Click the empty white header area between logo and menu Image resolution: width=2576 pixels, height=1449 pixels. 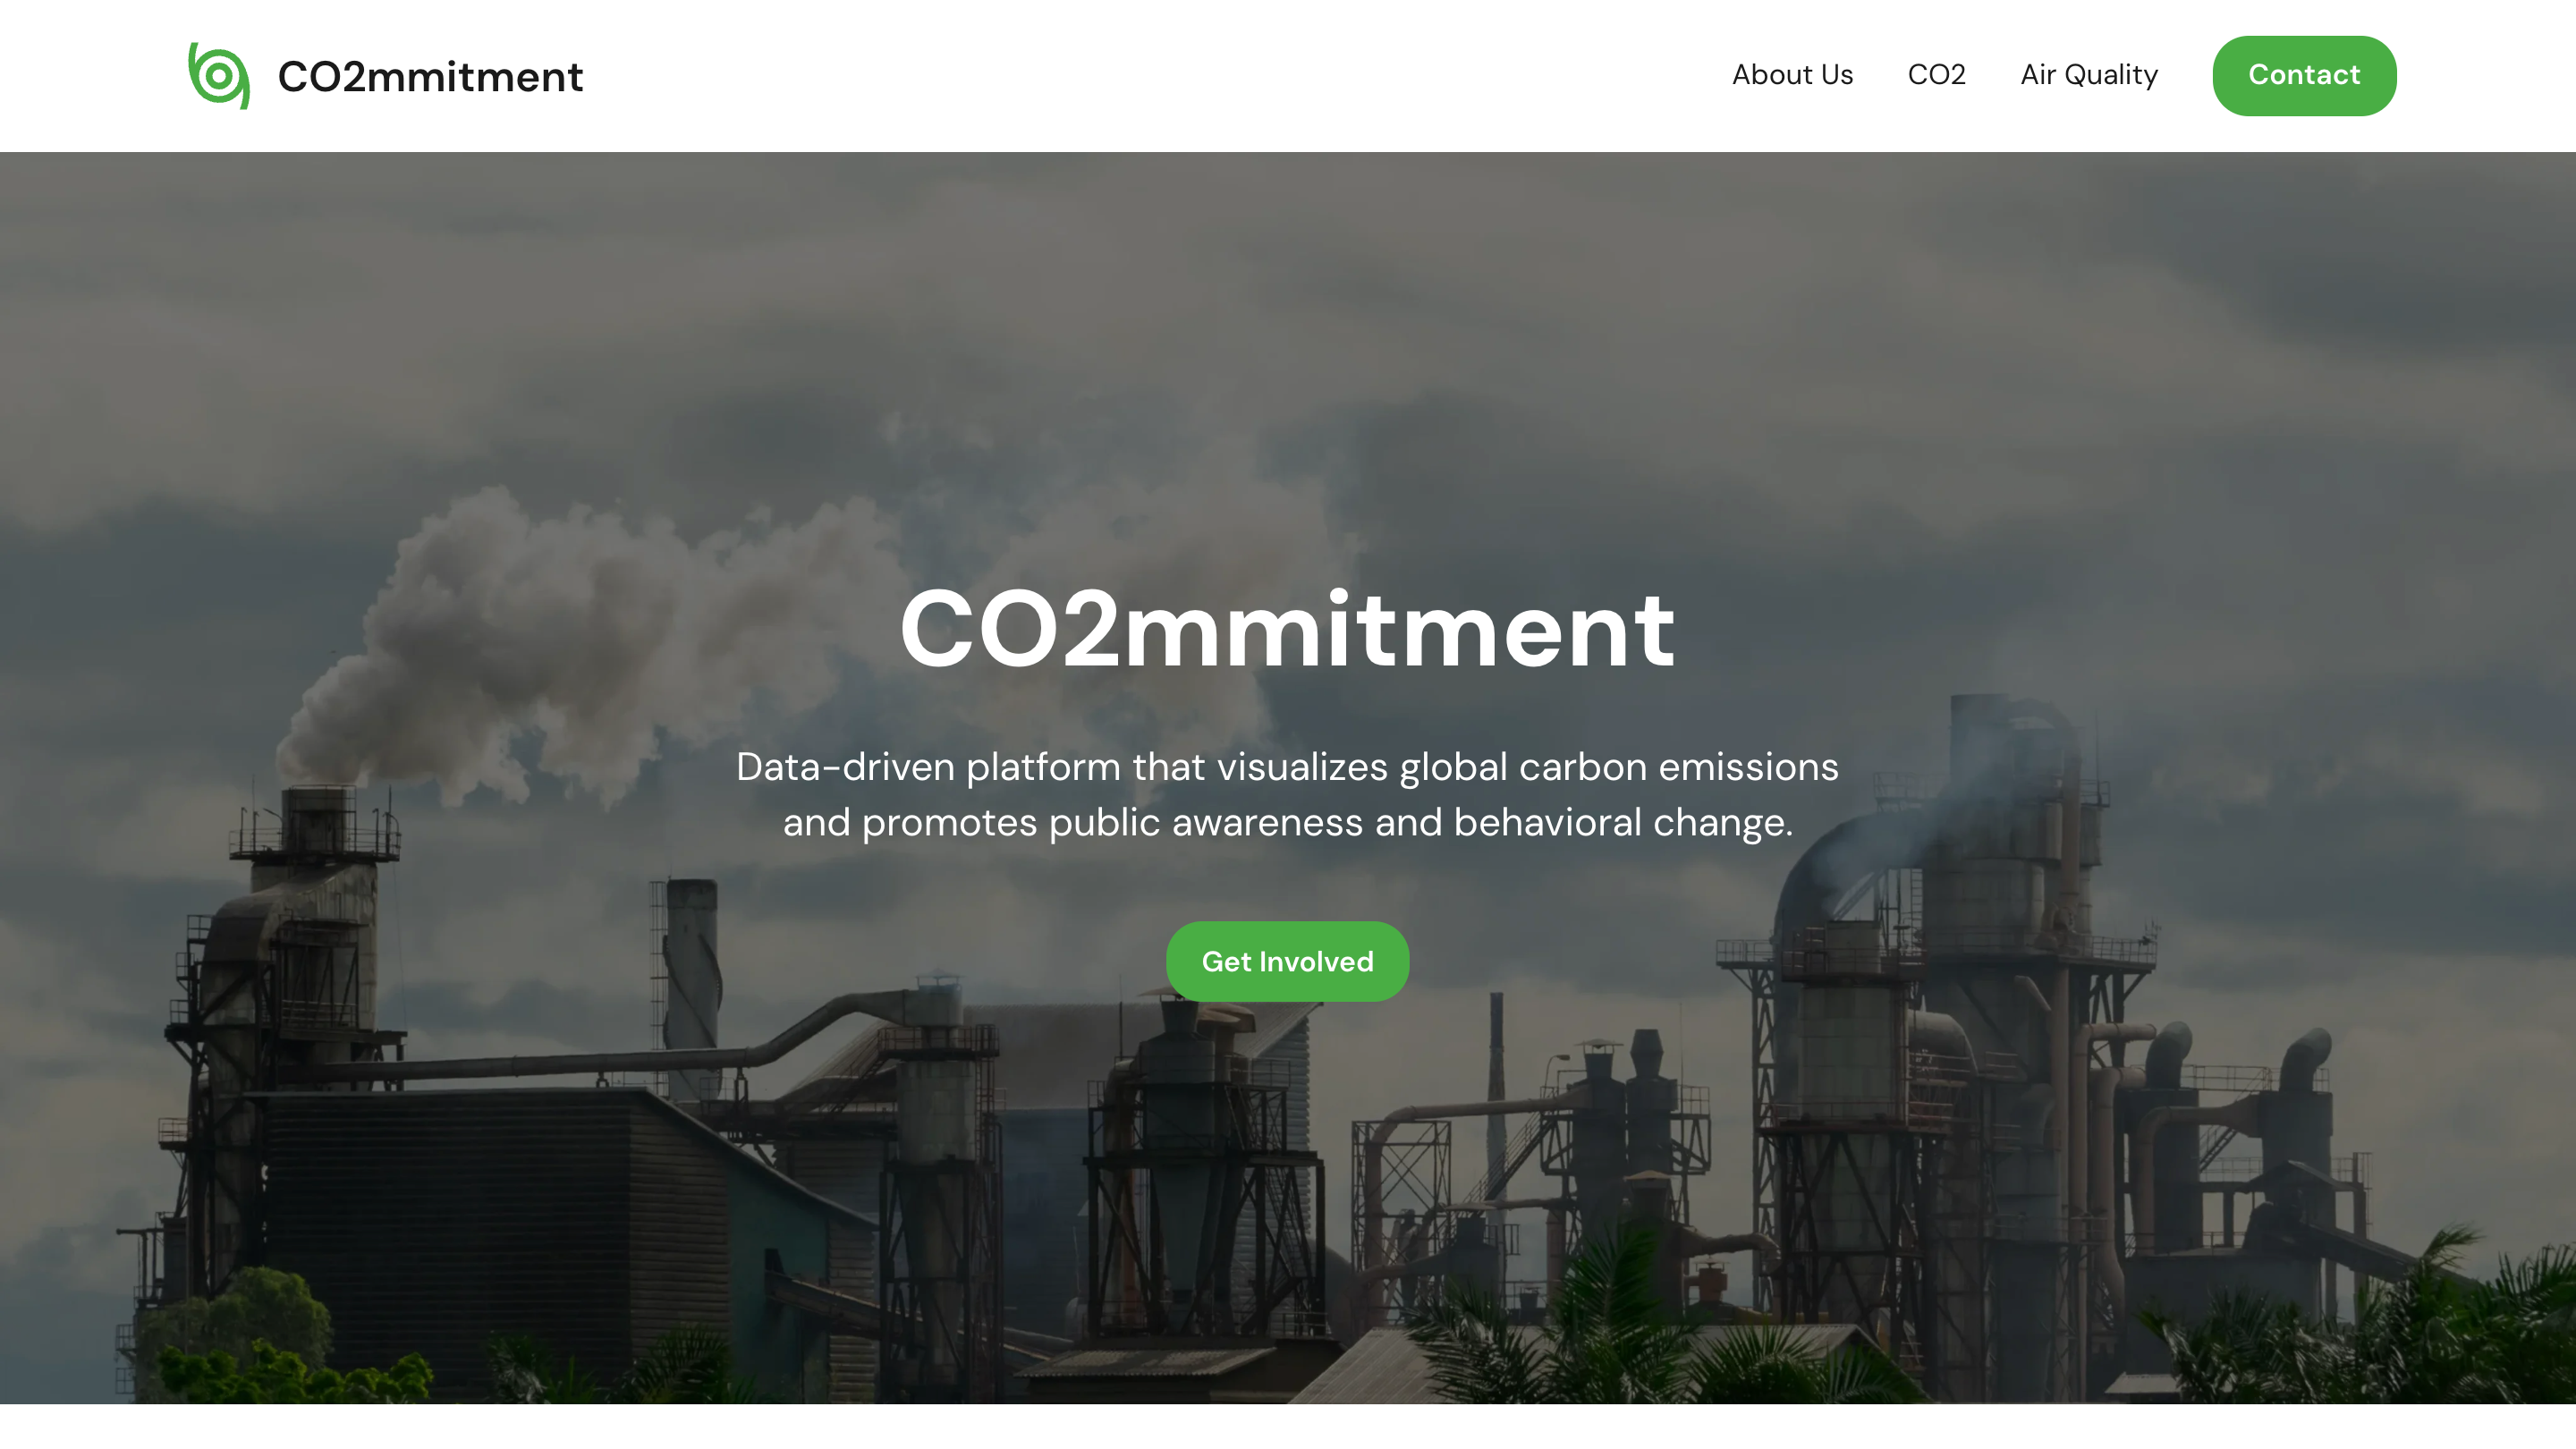point(1150,76)
